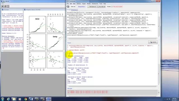Screen dimensions: 179x101
Task: Click the script pane horizontal scrollbar
Action: click(x=112, y=38)
